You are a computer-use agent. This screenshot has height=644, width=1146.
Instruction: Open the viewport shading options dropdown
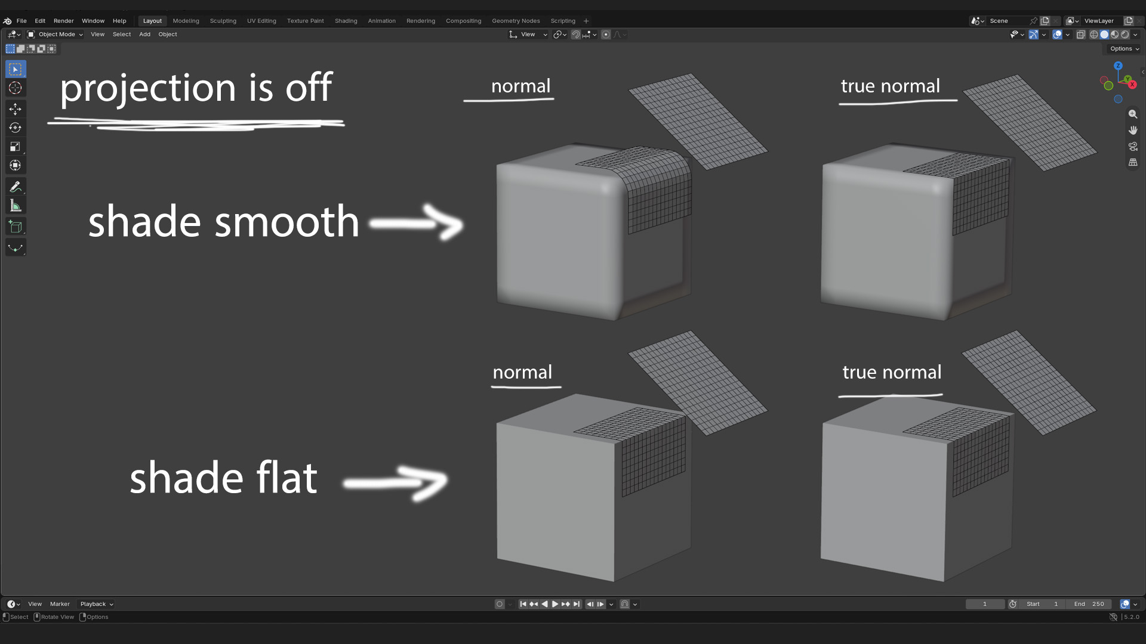[x=1136, y=35]
